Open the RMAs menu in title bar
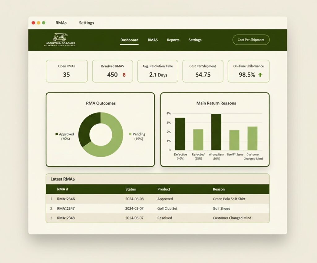Screen dimensions: 317x263 click(x=61, y=23)
